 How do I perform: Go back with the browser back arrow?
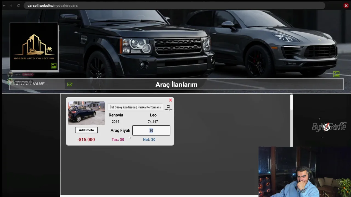click(4, 5)
